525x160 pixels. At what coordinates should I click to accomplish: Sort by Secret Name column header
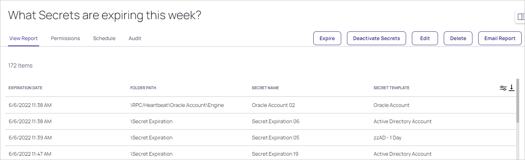click(265, 88)
